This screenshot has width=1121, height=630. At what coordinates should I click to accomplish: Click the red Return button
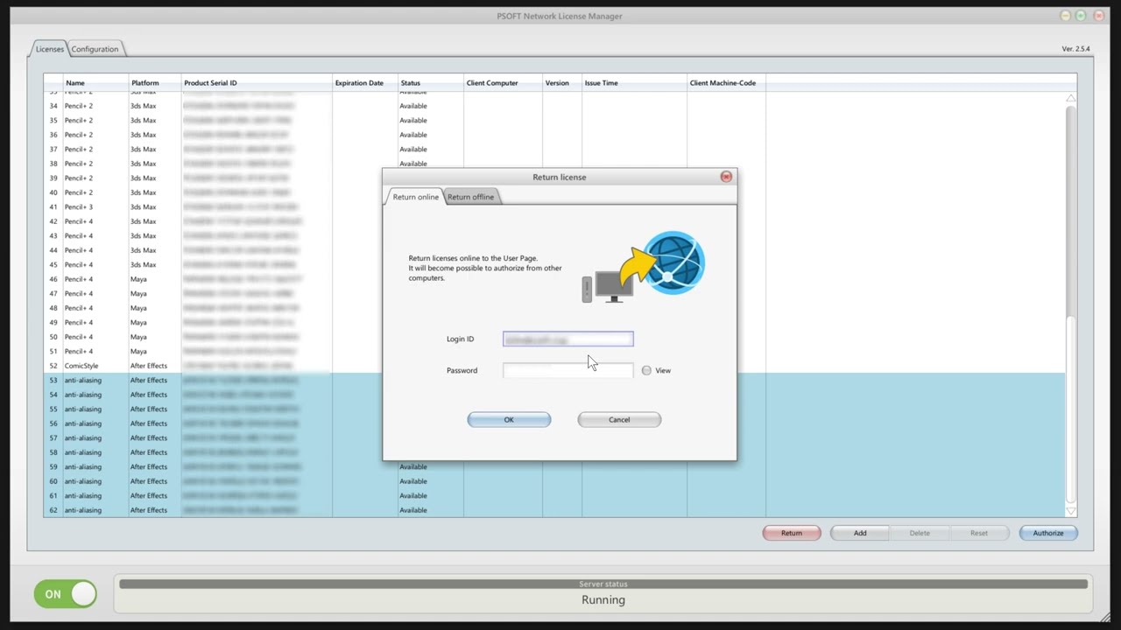[x=792, y=533]
